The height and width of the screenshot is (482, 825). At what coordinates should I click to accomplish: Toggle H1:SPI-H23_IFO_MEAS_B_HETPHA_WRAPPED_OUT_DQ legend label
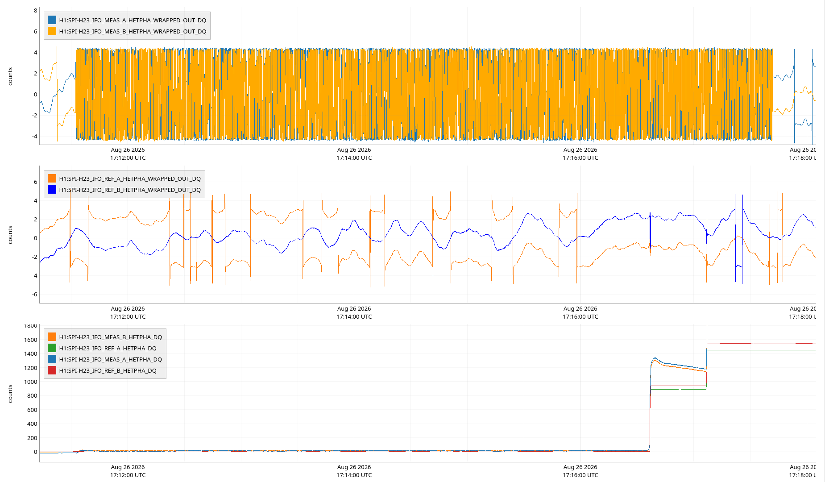(x=133, y=31)
